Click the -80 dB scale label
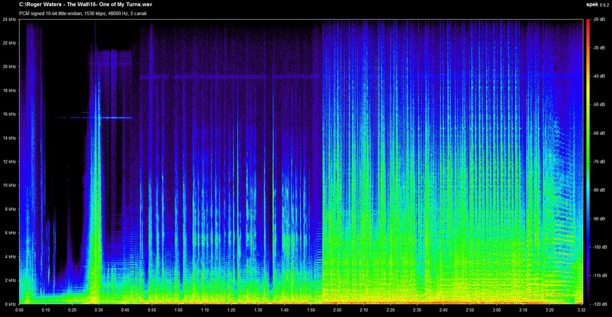This screenshot has width=612, height=317. (599, 190)
